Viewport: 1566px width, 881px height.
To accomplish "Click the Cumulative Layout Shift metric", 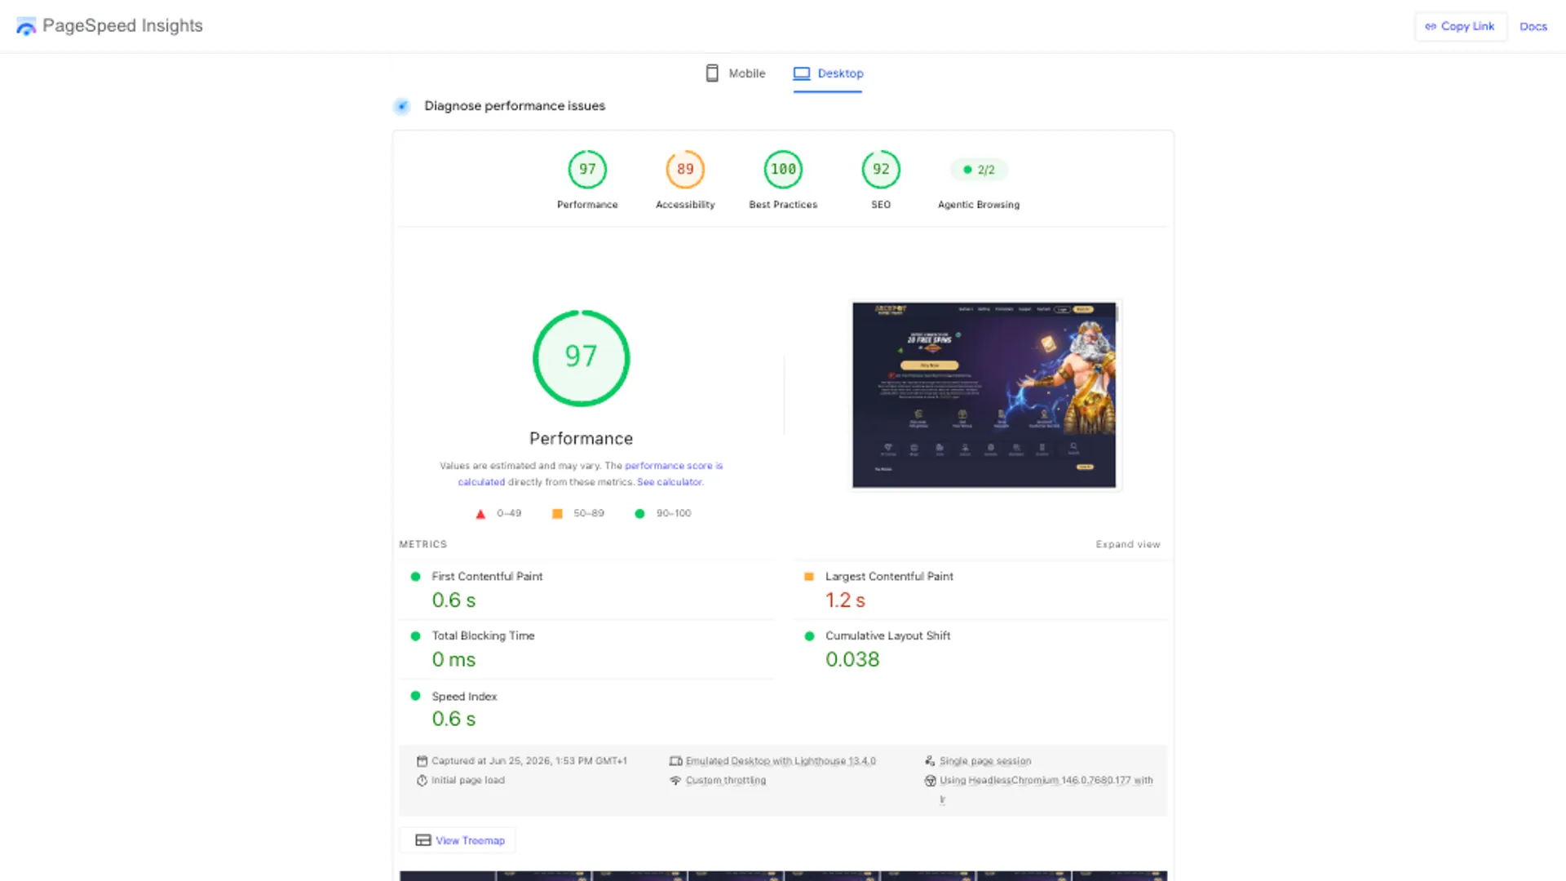I will [980, 649].
